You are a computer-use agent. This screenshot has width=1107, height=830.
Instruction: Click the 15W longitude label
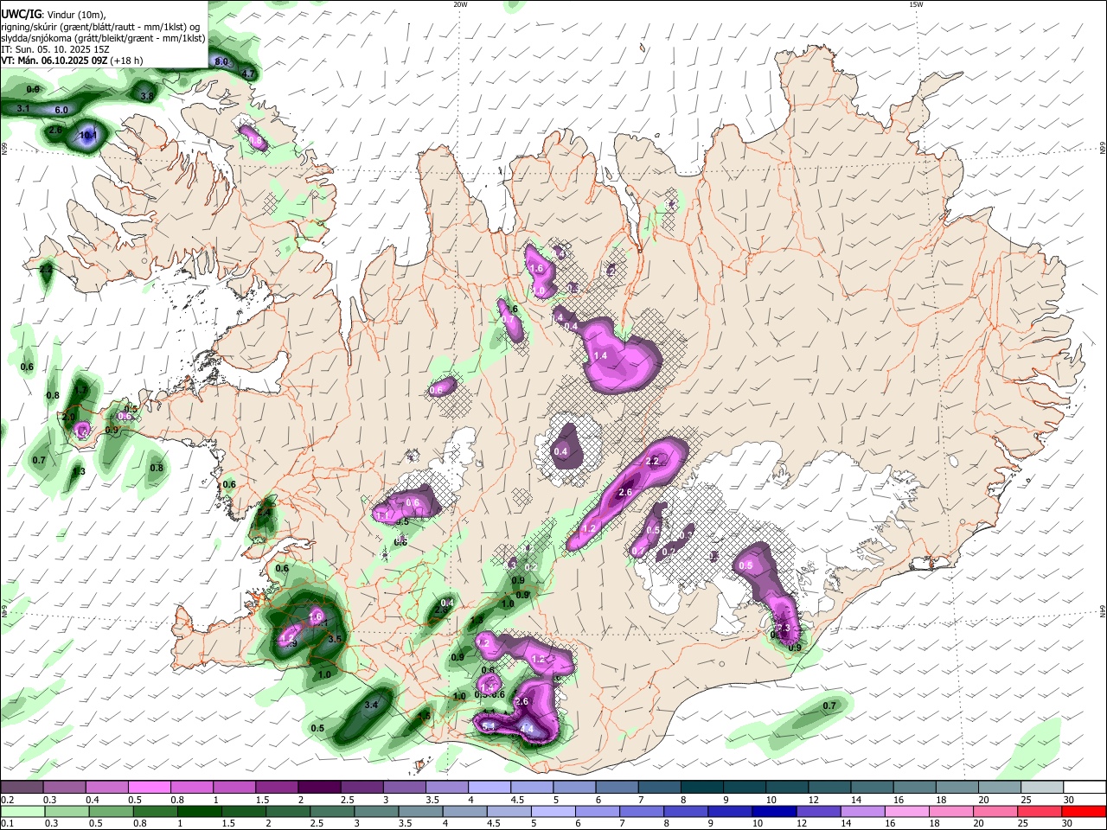point(915,4)
